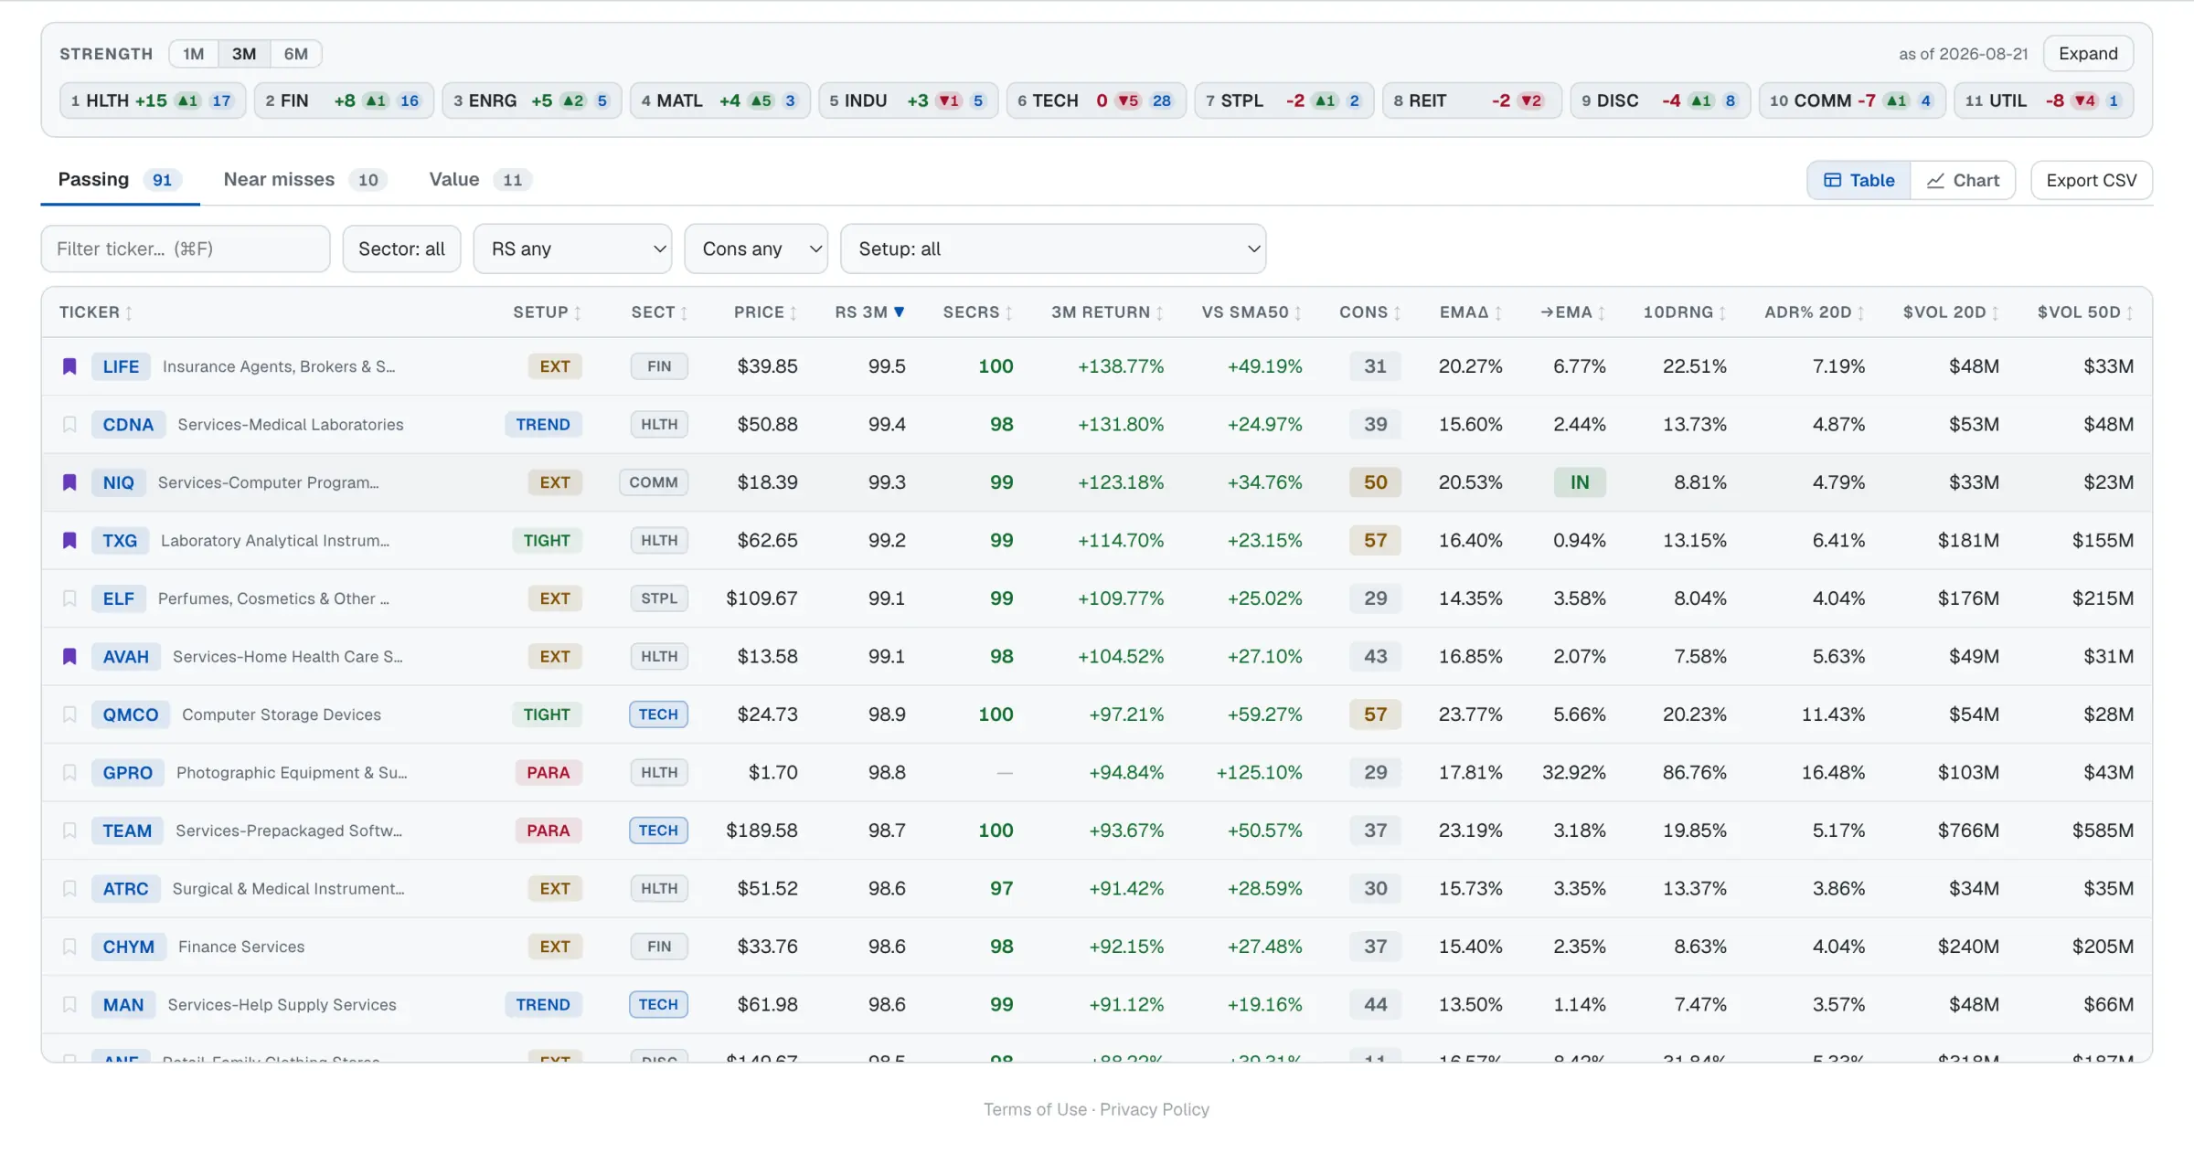Image resolution: width=2194 pixels, height=1164 pixels.
Task: Open the Sector: all filter
Action: click(401, 249)
